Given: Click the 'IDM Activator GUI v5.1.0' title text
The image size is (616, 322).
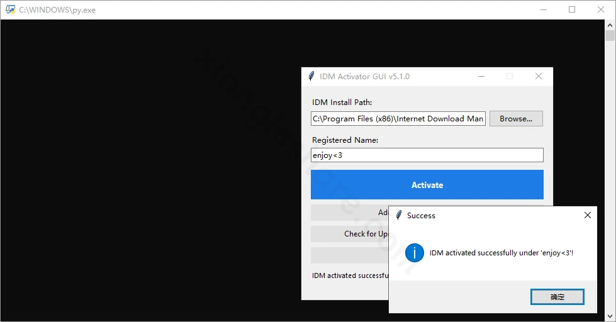Looking at the screenshot, I should coord(364,77).
